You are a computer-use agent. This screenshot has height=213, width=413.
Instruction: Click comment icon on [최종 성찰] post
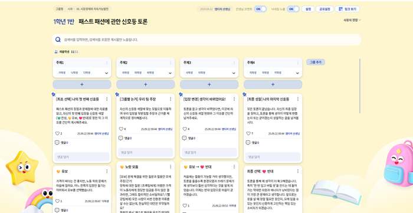[248, 143]
